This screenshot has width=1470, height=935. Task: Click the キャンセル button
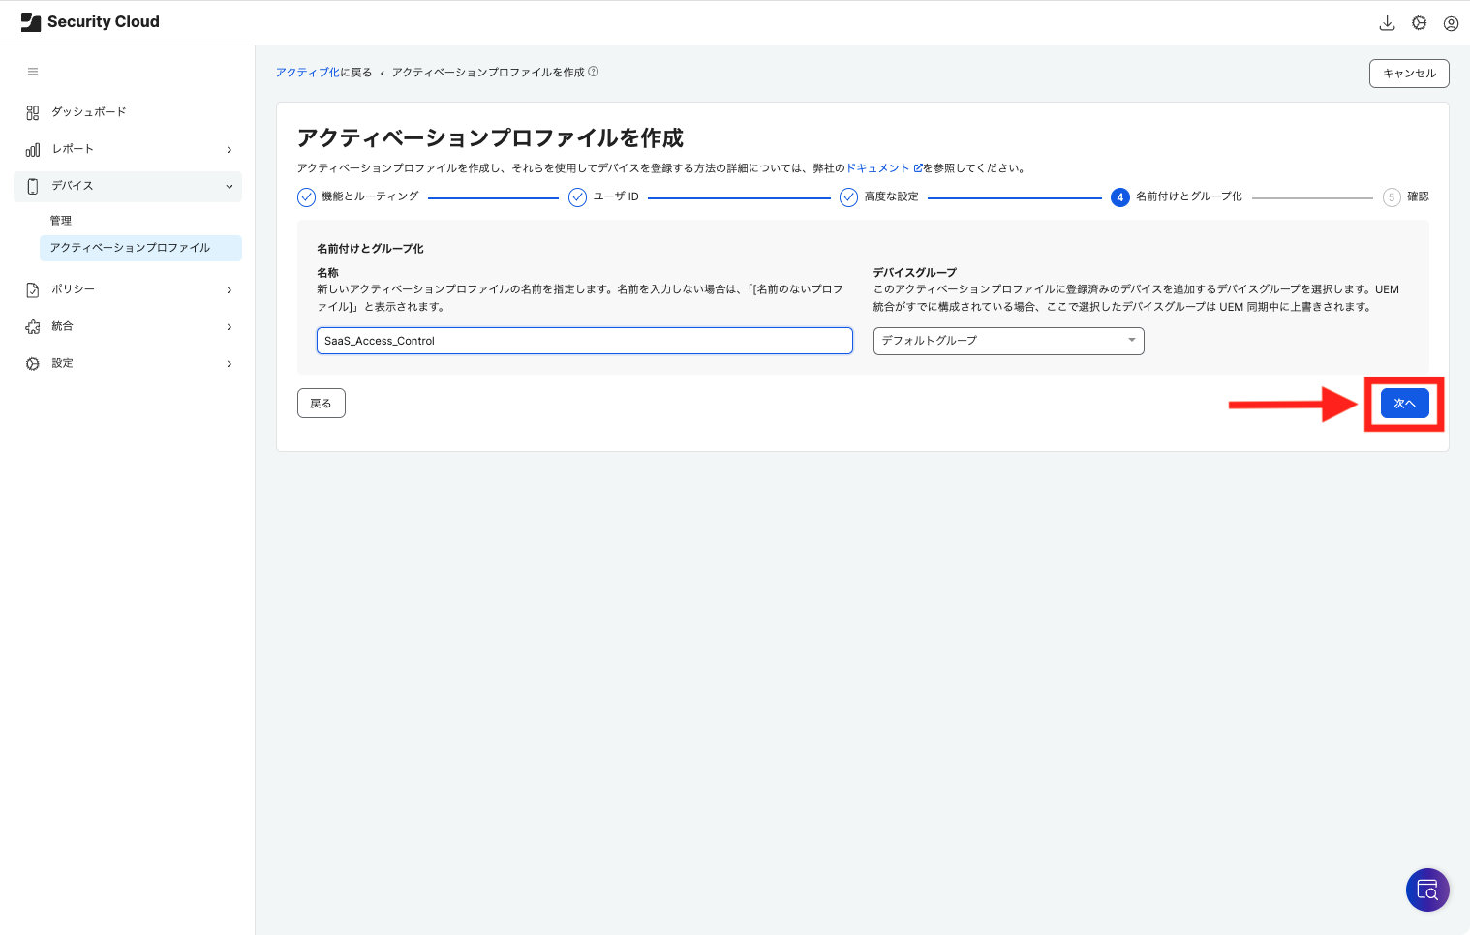(1409, 74)
